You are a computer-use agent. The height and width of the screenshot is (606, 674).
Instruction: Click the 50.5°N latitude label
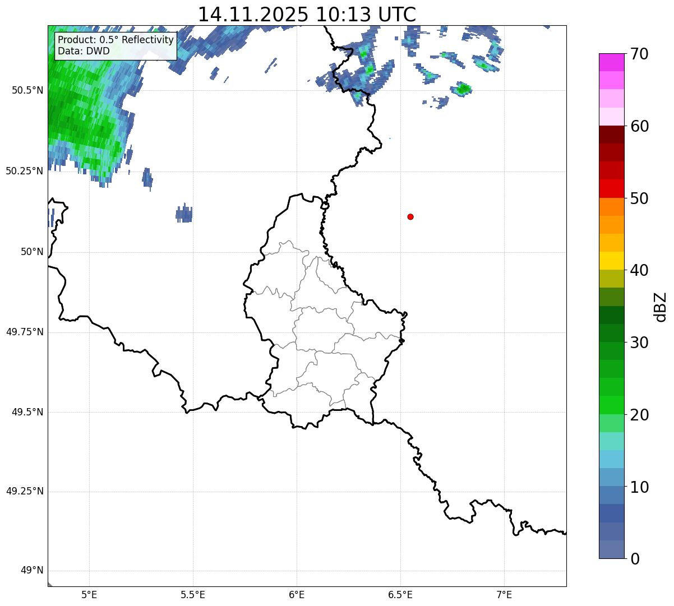tap(27, 90)
